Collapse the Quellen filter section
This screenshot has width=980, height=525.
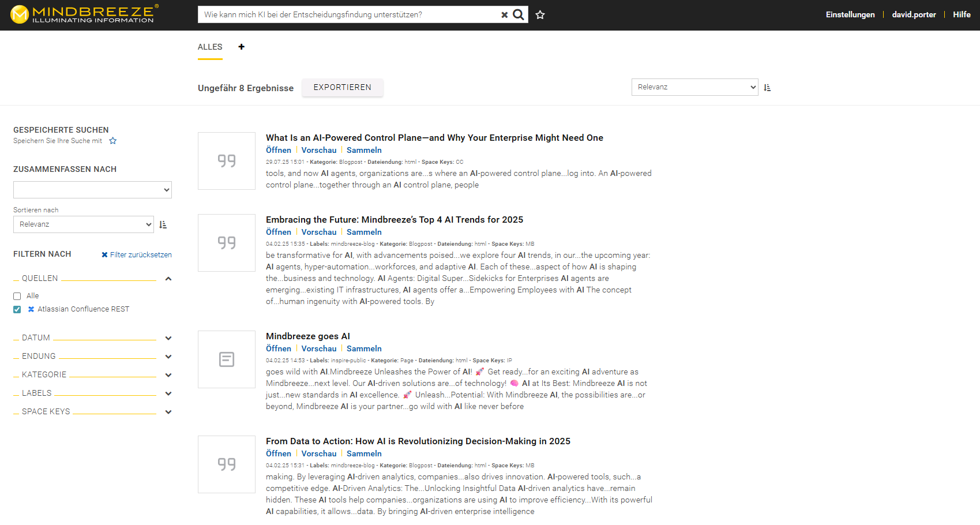tap(168, 279)
